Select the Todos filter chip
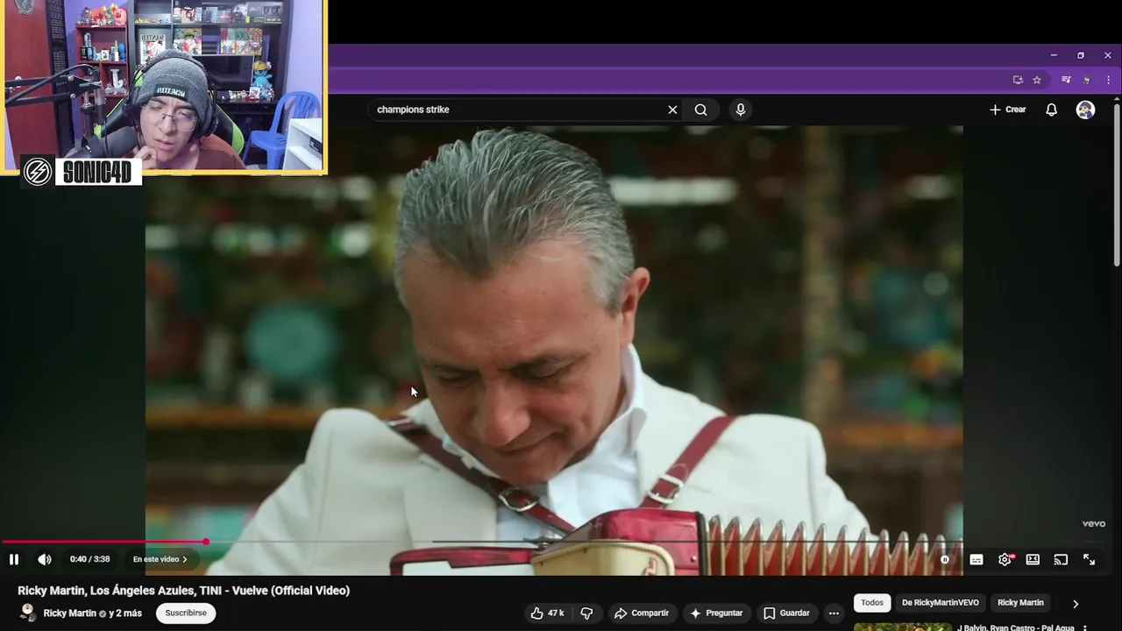Screen dimensions: 1122x631 click(872, 603)
